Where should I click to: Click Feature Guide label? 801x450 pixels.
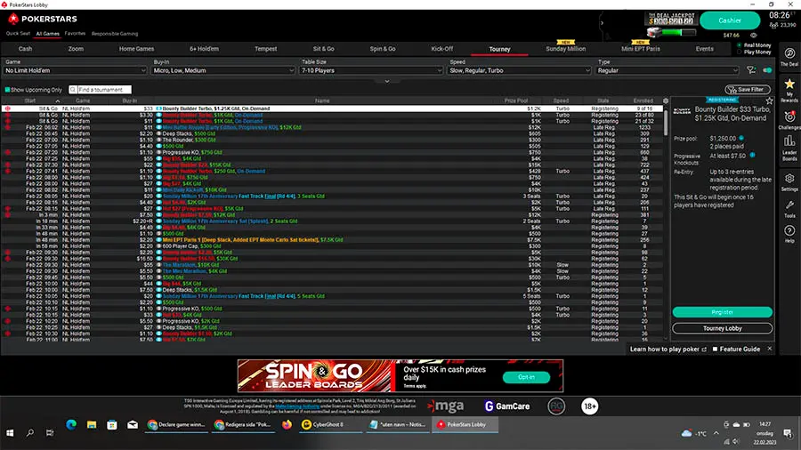click(740, 349)
